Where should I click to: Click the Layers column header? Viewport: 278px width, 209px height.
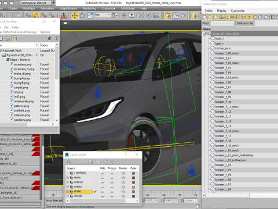click(x=71, y=168)
